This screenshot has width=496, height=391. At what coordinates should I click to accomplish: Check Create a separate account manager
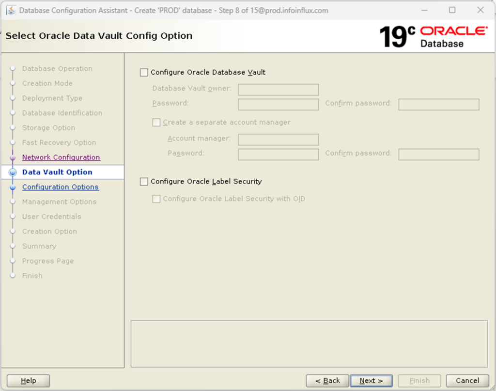tap(156, 122)
